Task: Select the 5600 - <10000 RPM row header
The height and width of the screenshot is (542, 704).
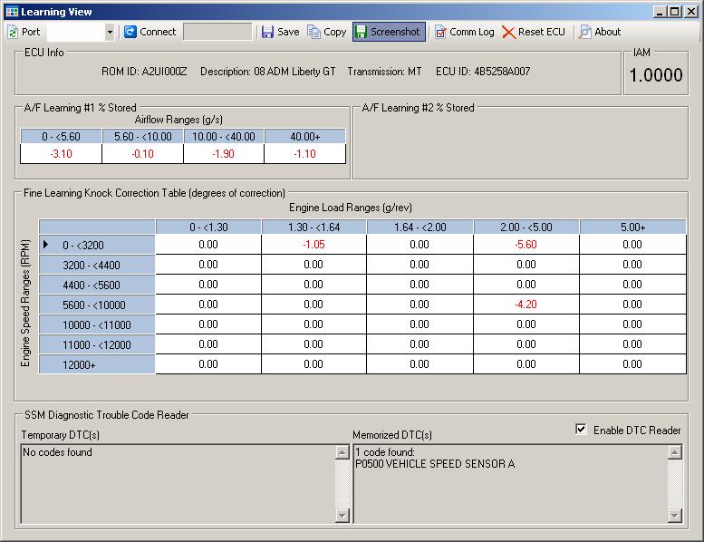Action: point(97,305)
